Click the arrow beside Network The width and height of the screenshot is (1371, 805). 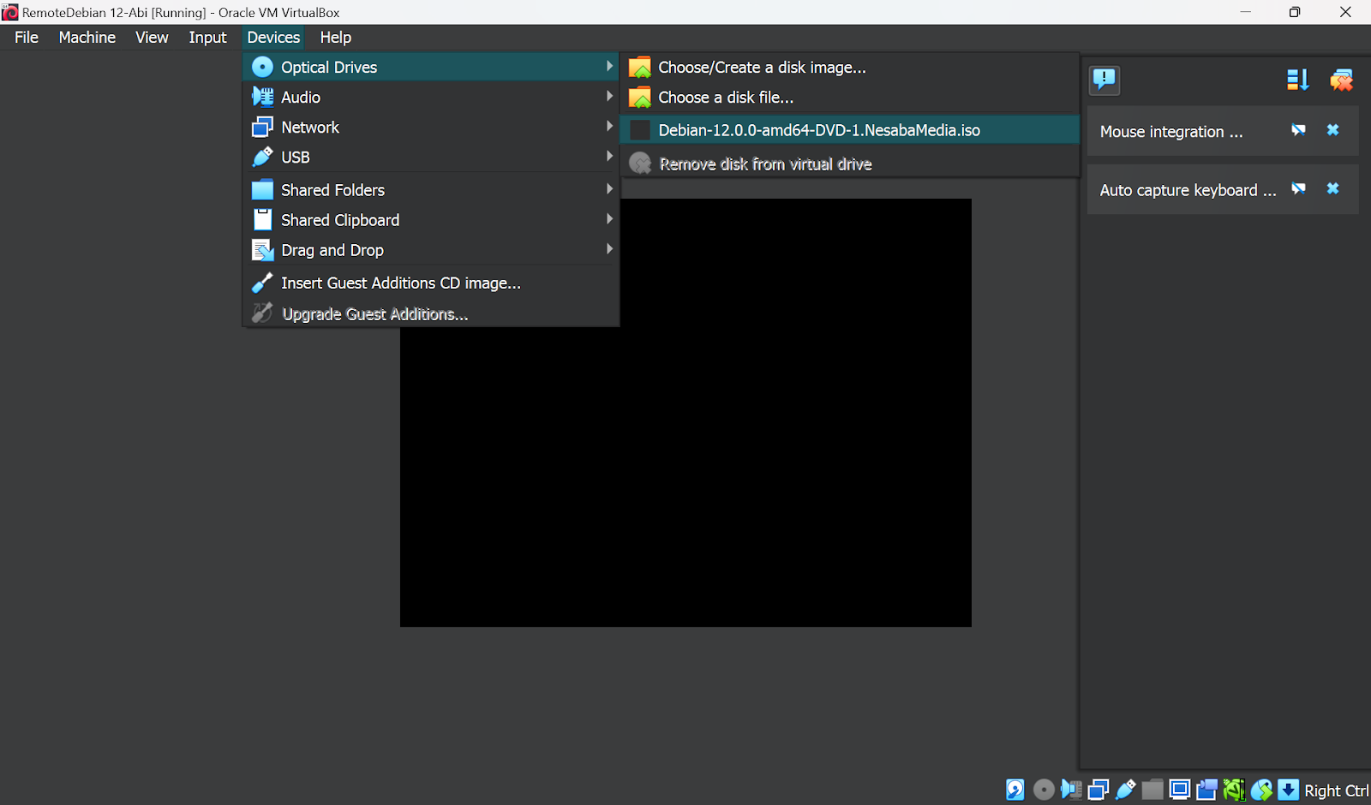coord(609,126)
